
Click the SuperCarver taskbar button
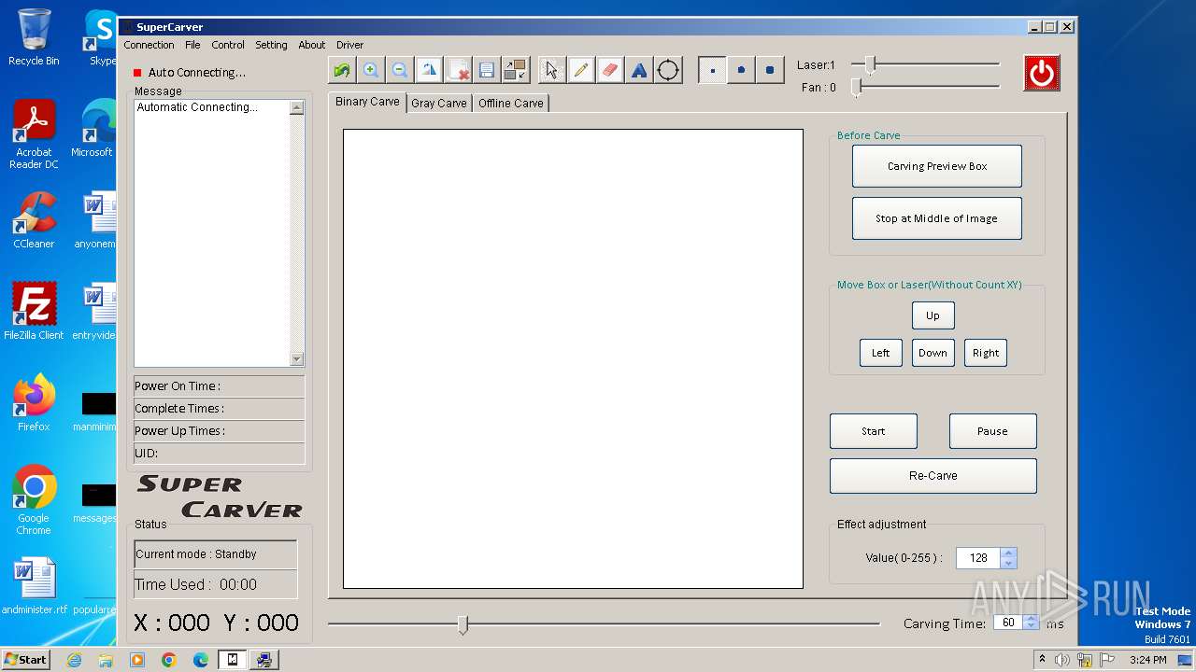[233, 660]
